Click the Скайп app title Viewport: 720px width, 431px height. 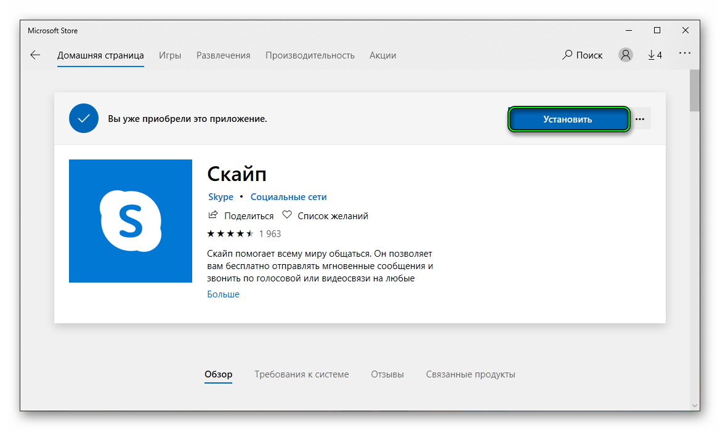[237, 174]
